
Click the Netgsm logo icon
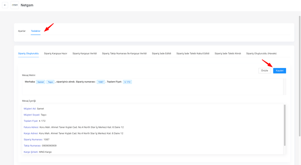15,5
